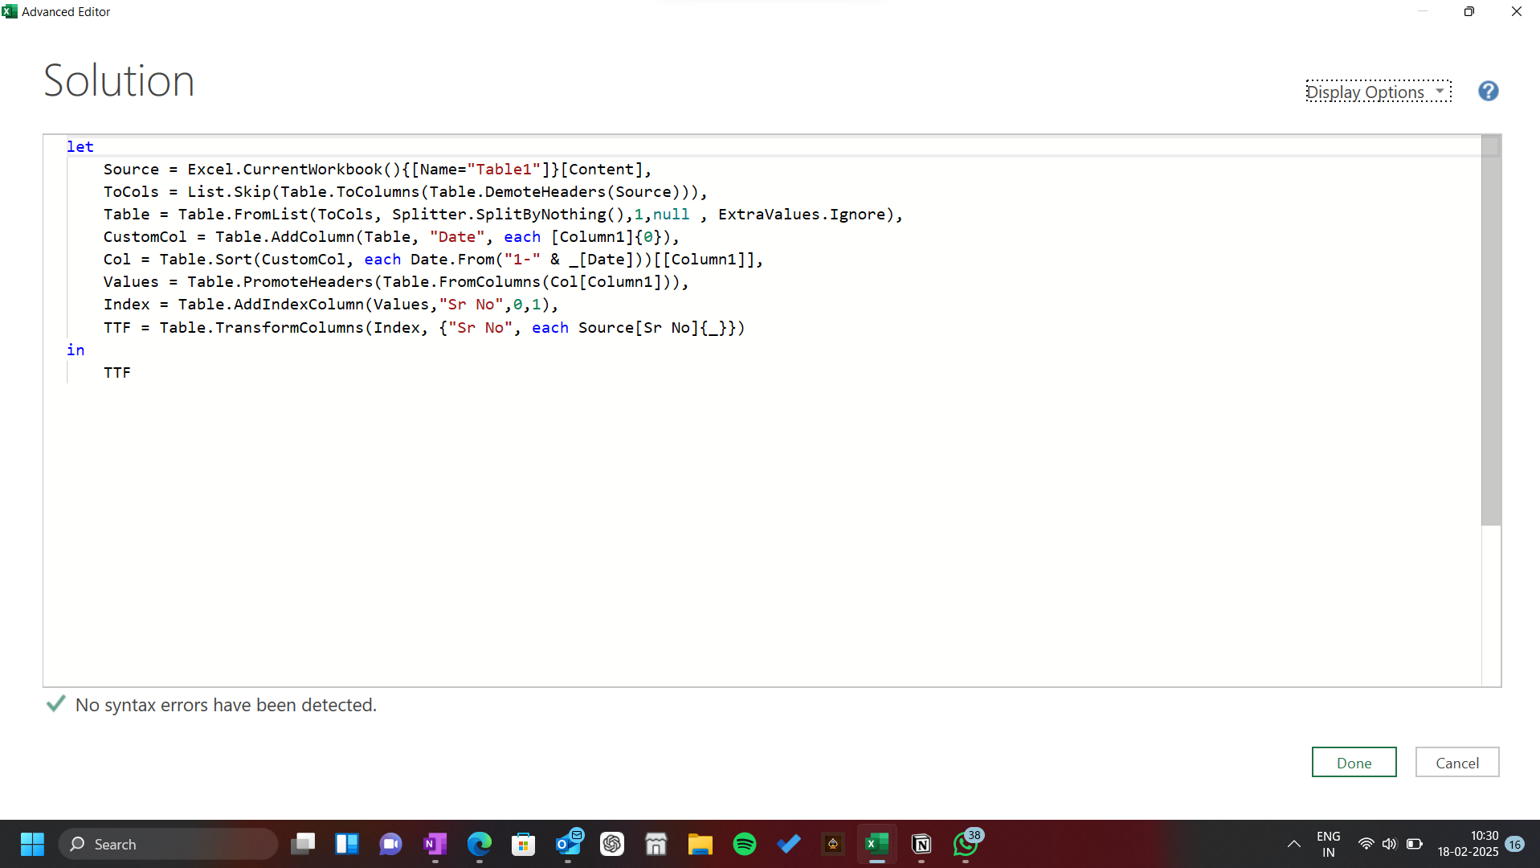Switch to Excel in the taskbar
Viewport: 1540px width, 868px height.
coord(876,844)
